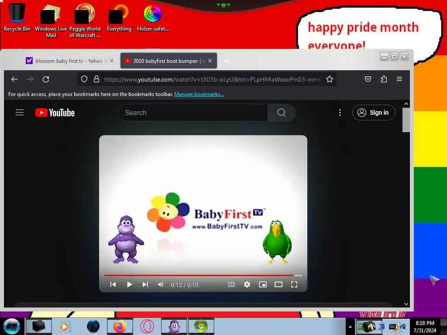
Task: Seek on the red video progress bar
Action: coord(203,276)
